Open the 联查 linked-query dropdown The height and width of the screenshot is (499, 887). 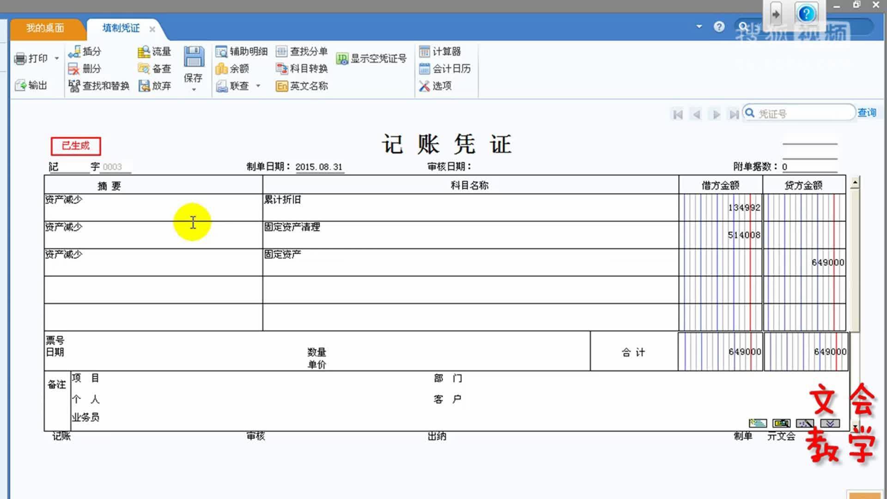click(x=258, y=86)
